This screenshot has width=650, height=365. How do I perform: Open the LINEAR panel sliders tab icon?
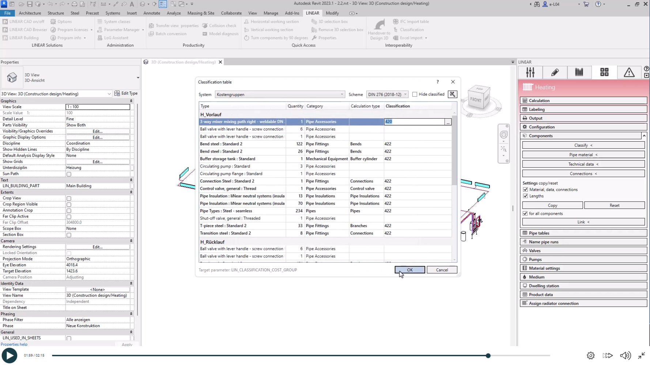[x=530, y=72]
